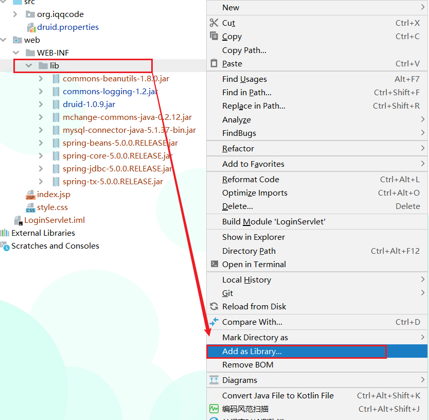Click the druid.properties file icon

point(31,27)
